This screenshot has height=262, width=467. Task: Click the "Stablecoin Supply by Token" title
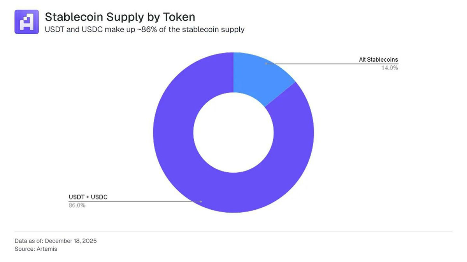(x=120, y=17)
